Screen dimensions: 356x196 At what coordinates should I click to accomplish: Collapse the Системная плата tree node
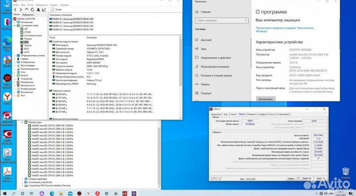click(15, 26)
